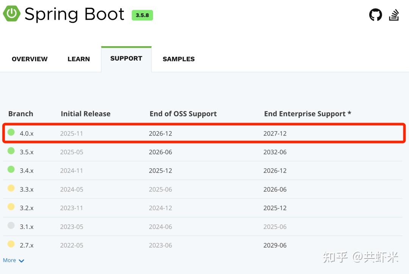Click green status dot for 4.0.x

[11, 132]
